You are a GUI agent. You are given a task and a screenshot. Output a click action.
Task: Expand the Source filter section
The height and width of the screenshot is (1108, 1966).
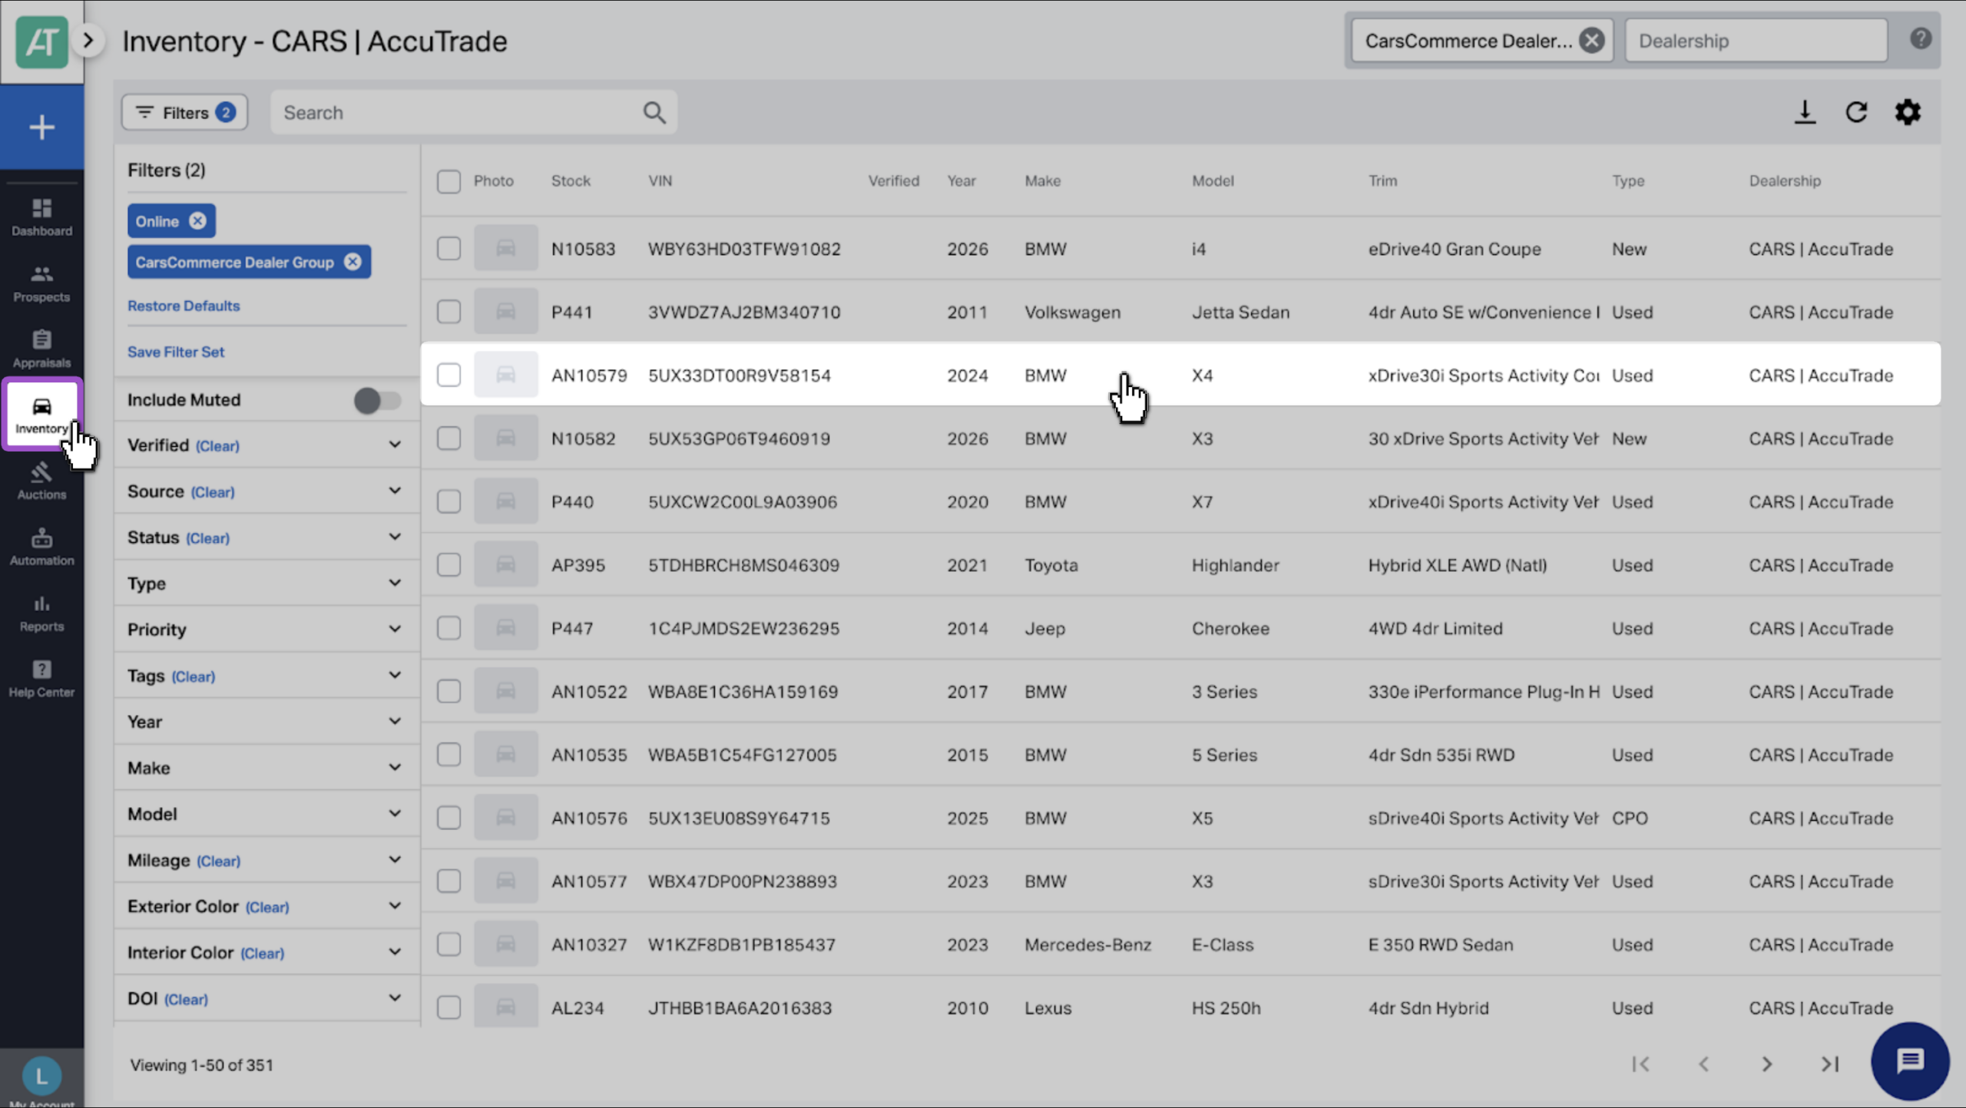(395, 491)
